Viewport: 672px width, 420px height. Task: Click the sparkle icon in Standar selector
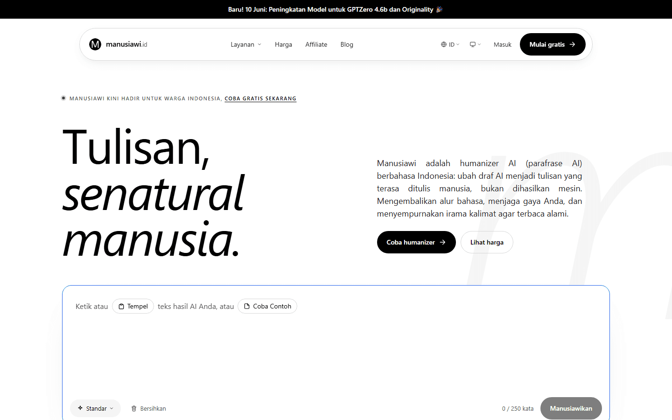(x=80, y=408)
